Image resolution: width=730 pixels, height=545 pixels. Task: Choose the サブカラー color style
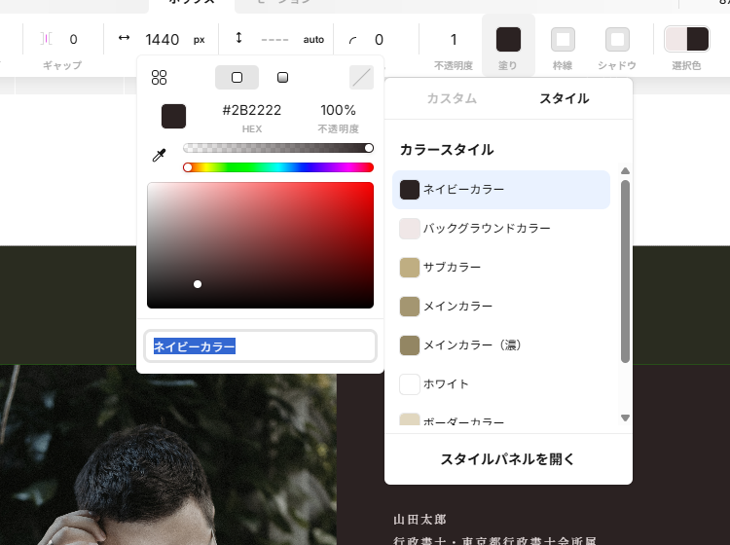[452, 267]
